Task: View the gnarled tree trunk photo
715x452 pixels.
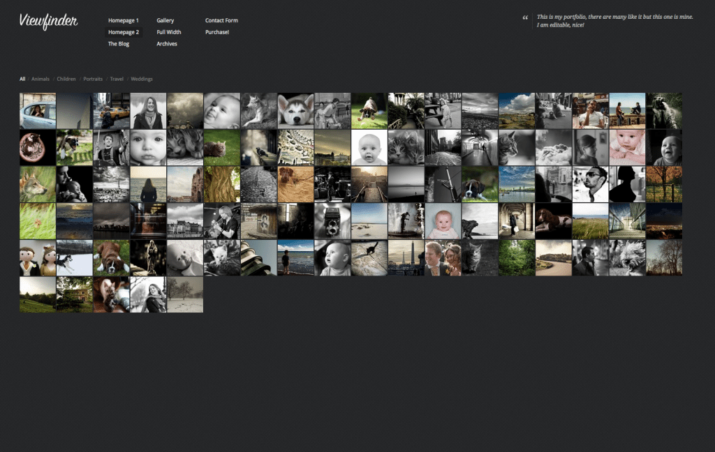Action: click(x=222, y=185)
